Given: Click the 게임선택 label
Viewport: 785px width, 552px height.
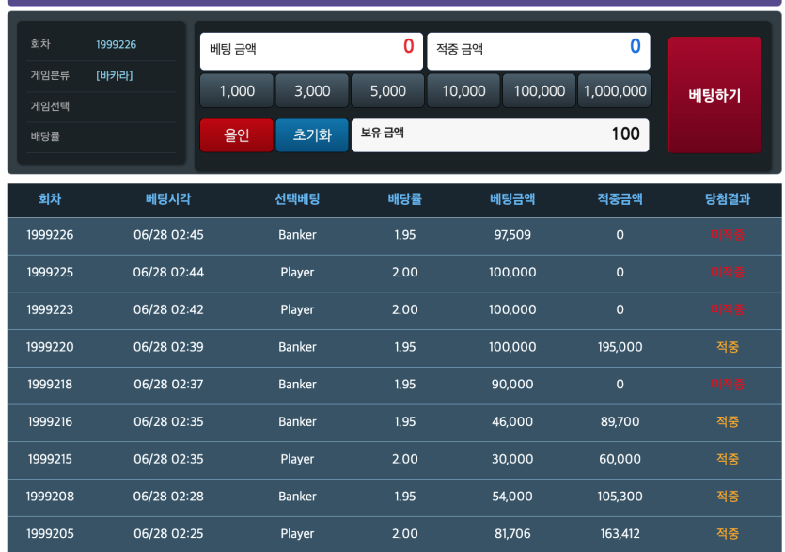Looking at the screenshot, I should (x=50, y=106).
